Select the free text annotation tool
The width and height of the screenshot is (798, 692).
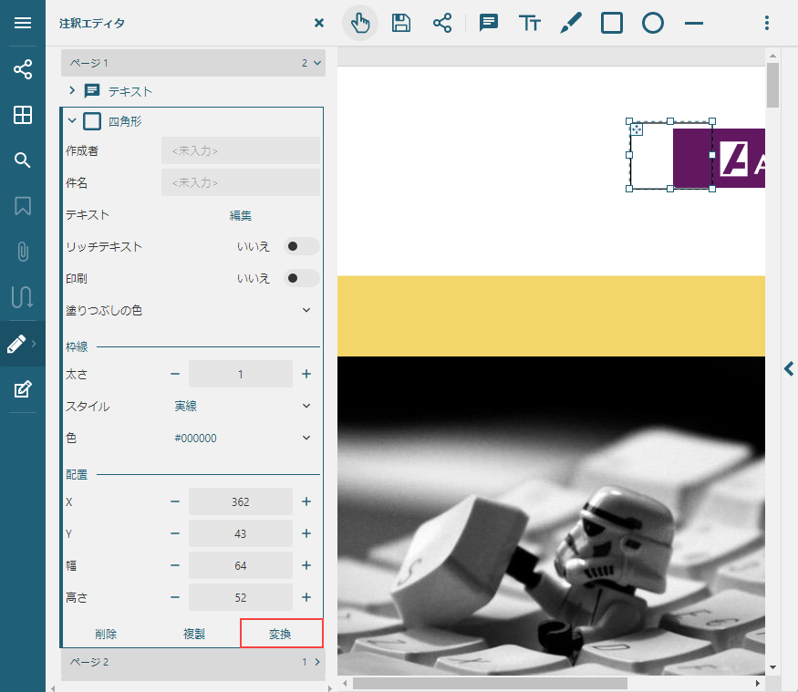pos(530,23)
